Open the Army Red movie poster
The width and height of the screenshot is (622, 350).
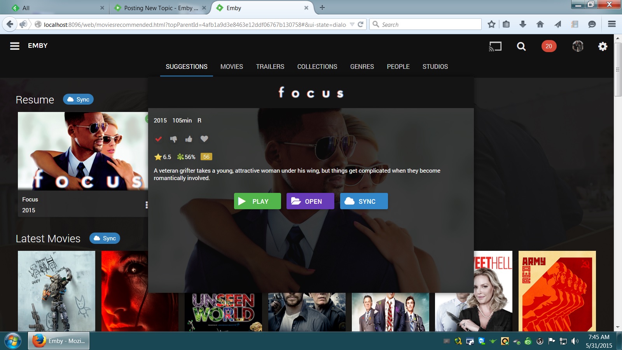pos(557,291)
